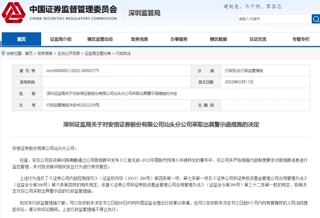This screenshot has width=320, height=218.
Task: Open the 专题专栏 menu item
Action: click(301, 39)
